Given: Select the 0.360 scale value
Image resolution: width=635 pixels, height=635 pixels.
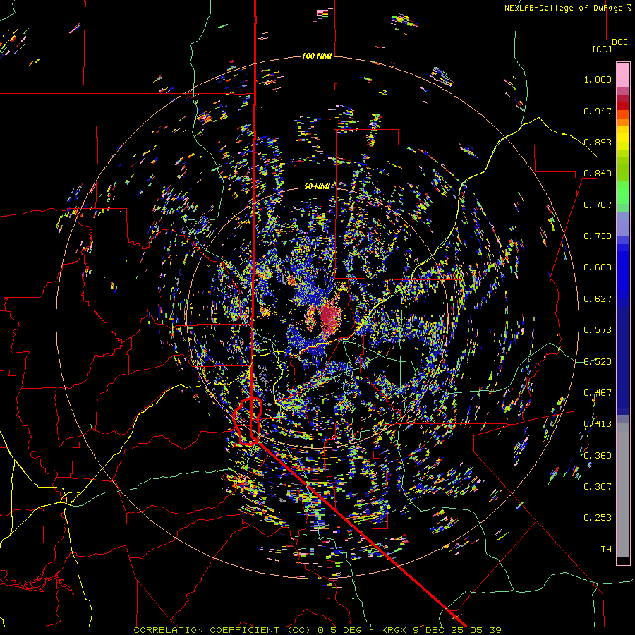Looking at the screenshot, I should click(x=598, y=456).
